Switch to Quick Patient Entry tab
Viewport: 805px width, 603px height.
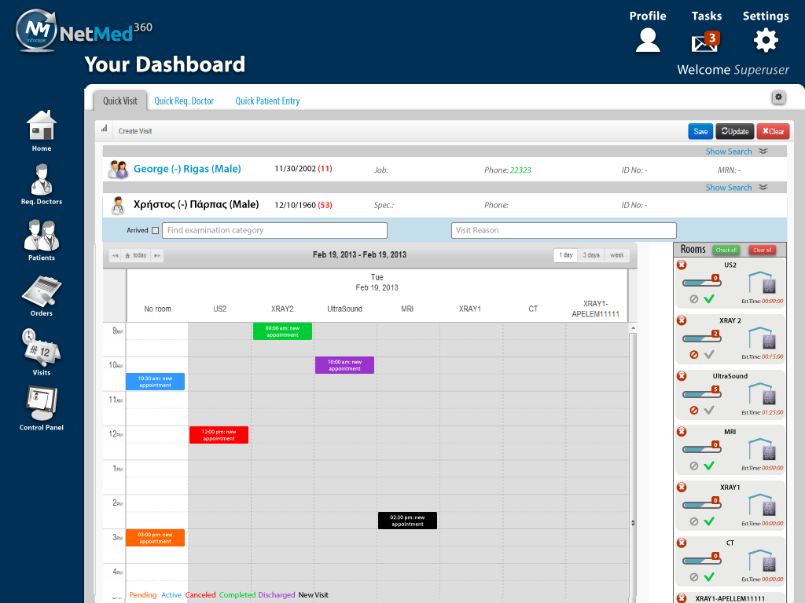[267, 101]
